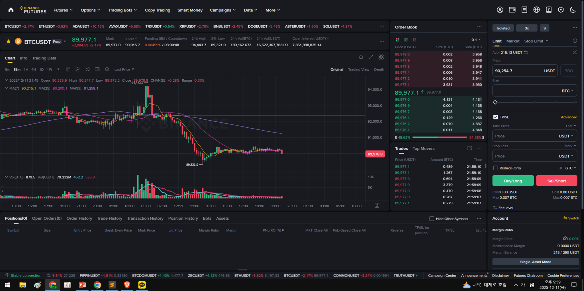Open the hexagon settings icon in header
Image resolution: width=584 pixels, height=291 pixels.
coord(561,10)
